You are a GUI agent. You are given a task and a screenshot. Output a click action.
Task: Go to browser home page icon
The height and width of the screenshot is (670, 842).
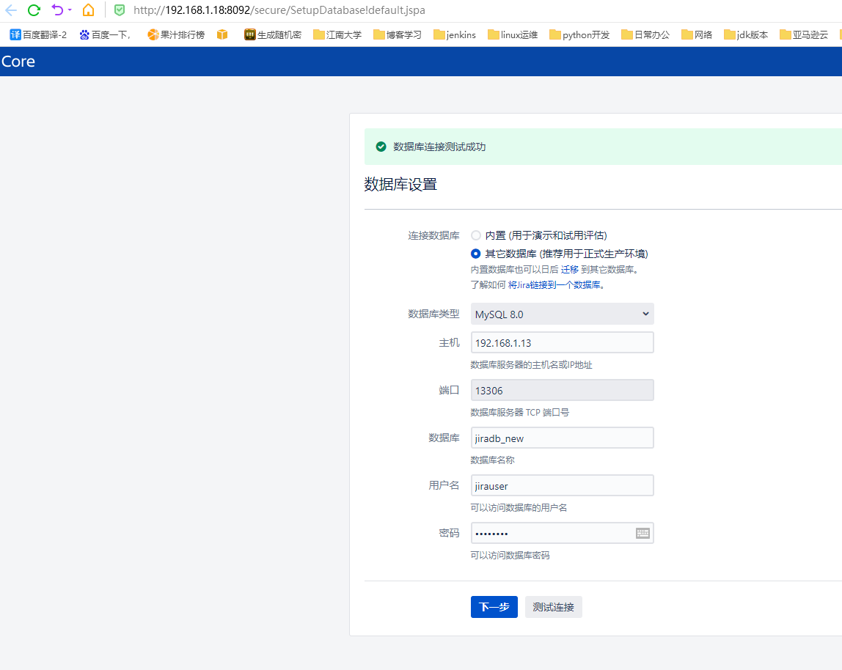pyautogui.click(x=88, y=10)
